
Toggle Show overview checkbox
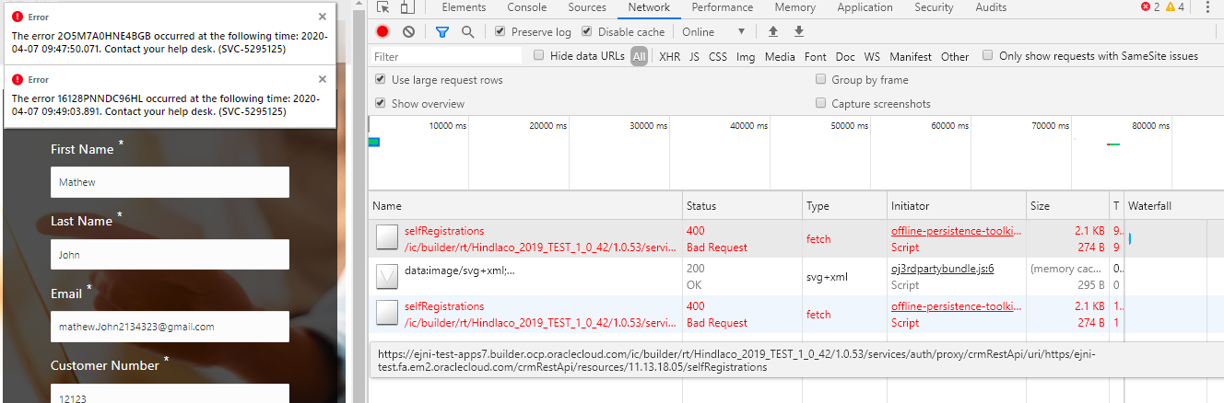click(380, 103)
